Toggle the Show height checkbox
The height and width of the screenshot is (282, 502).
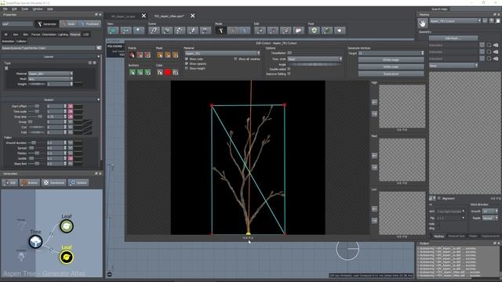pyautogui.click(x=187, y=68)
